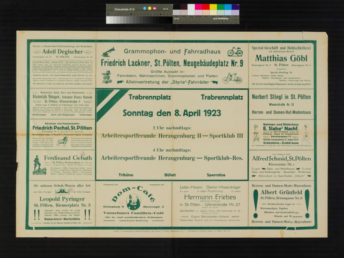Click the cyan C circle on gray scale

[144, 8]
